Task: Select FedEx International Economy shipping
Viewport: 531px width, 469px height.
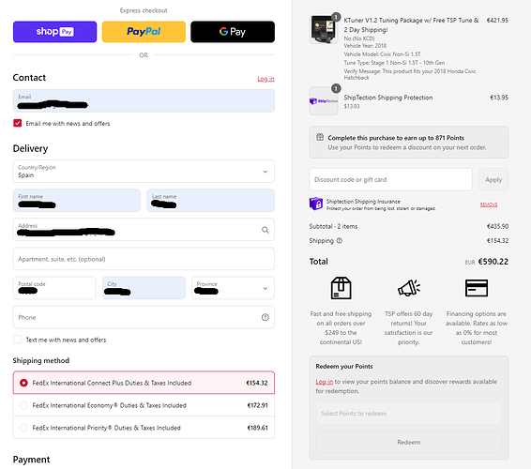Action: point(144,405)
